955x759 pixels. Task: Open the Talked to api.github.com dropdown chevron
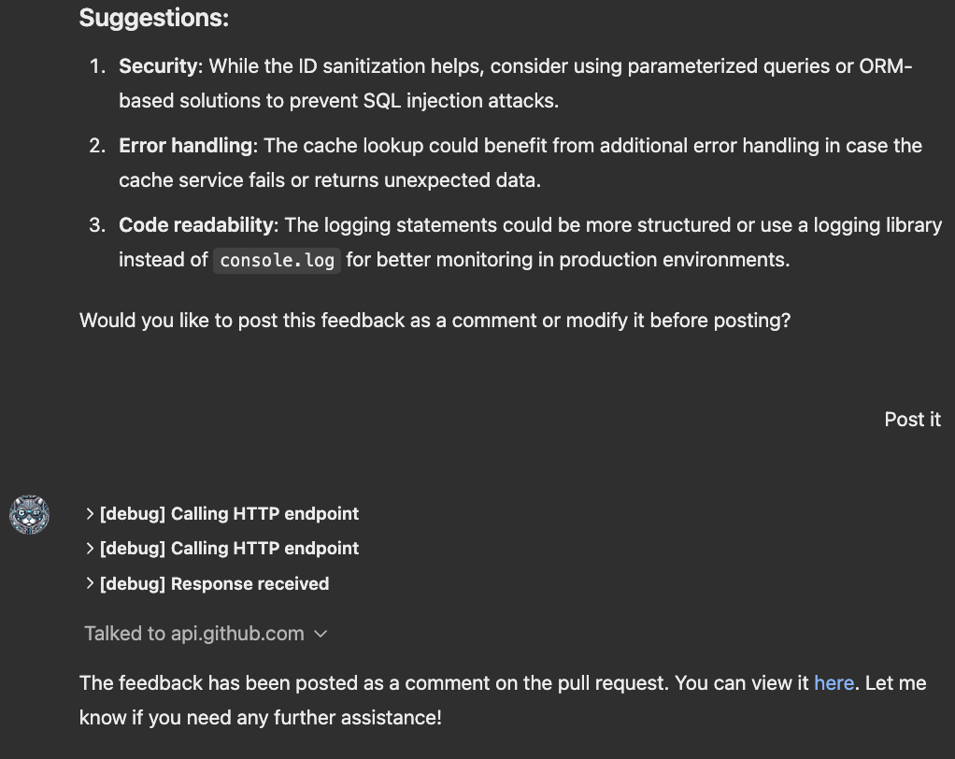click(321, 634)
